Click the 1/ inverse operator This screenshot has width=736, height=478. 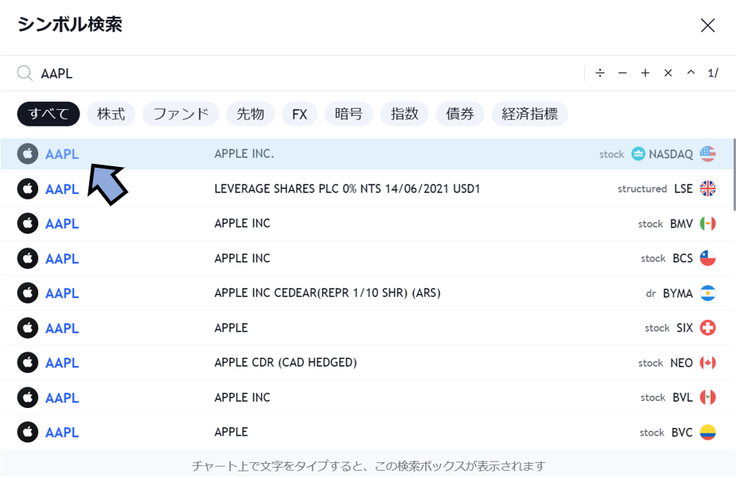[713, 73]
